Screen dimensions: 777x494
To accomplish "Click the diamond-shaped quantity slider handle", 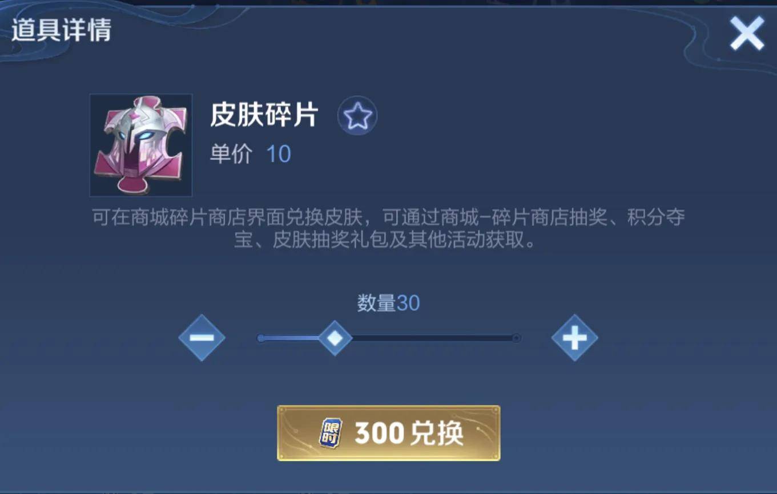I will [335, 338].
